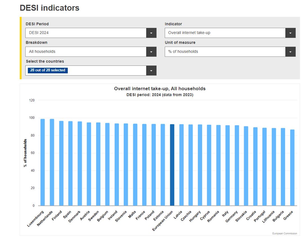Open the Select the countries dropdown arrow
307x238 pixels.
(151, 71)
